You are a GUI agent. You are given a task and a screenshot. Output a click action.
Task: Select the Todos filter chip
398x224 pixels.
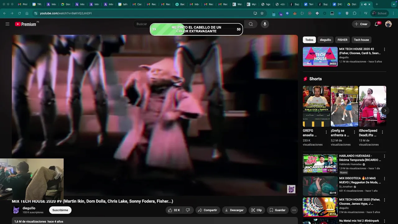(309, 40)
